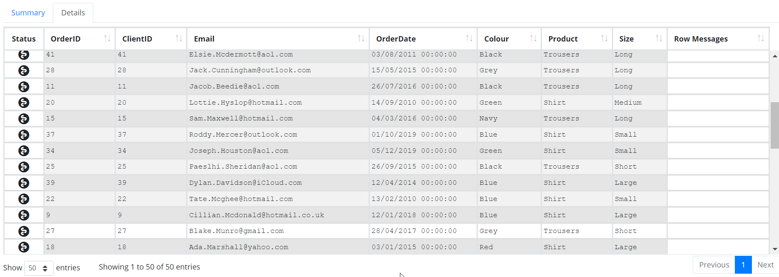Select page 1 in pagination
The width and height of the screenshot is (779, 277).
coord(743,265)
